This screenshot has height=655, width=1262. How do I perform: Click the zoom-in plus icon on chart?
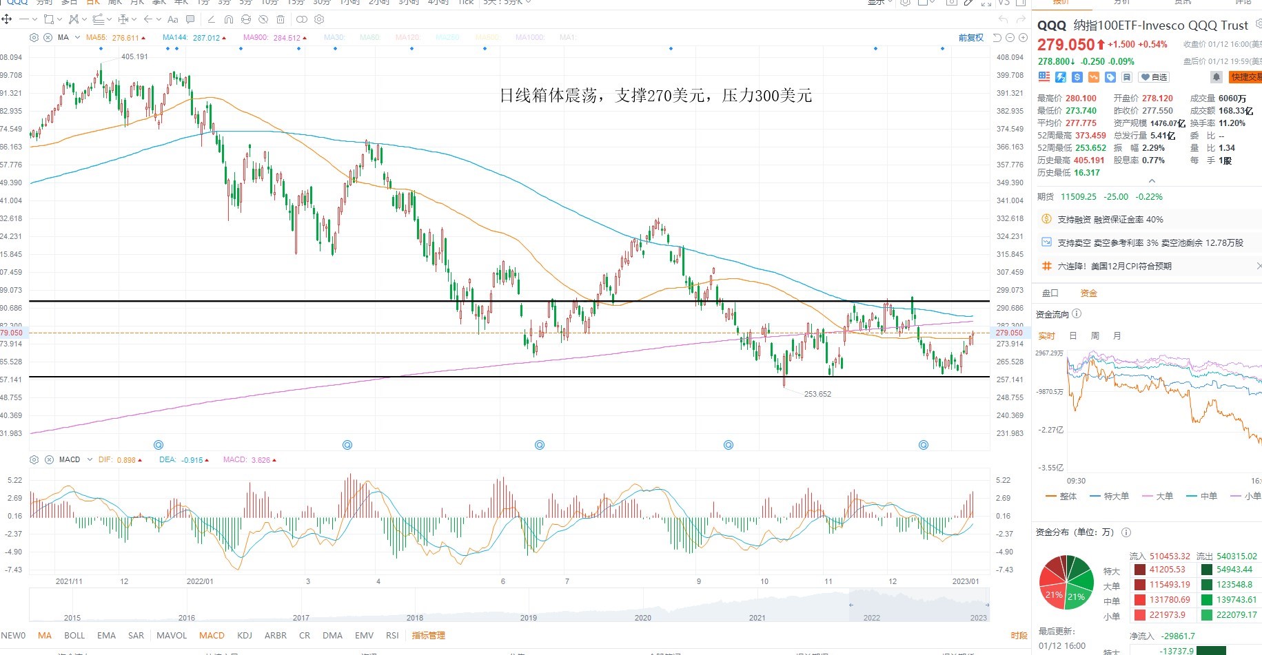click(1023, 38)
